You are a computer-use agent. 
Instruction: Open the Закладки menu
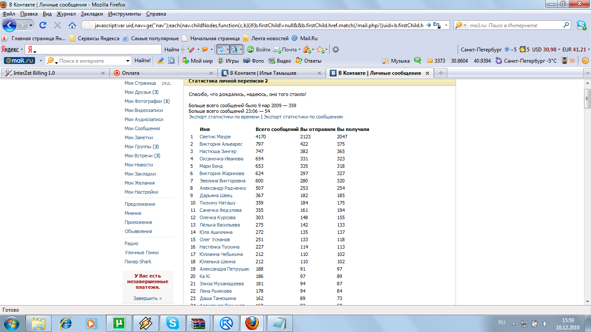click(92, 14)
